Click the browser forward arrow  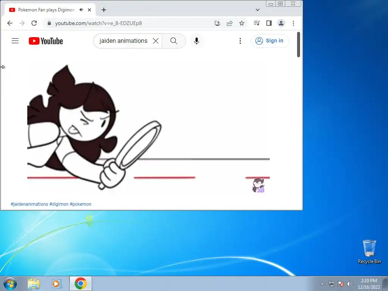22,23
